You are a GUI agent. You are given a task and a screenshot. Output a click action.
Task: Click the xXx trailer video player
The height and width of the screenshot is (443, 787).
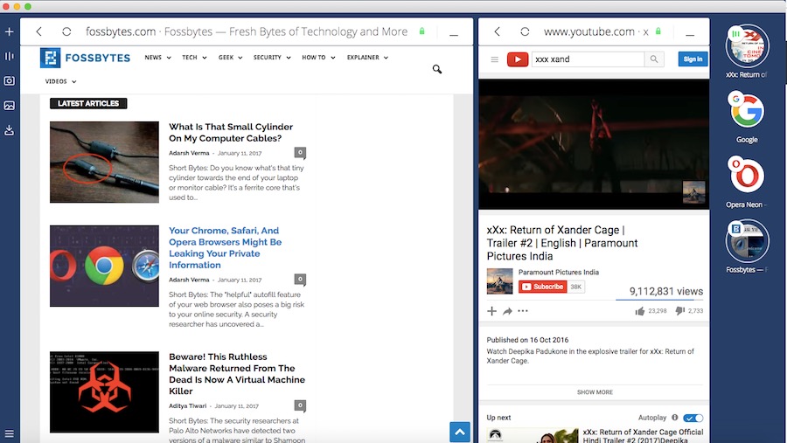pyautogui.click(x=594, y=144)
